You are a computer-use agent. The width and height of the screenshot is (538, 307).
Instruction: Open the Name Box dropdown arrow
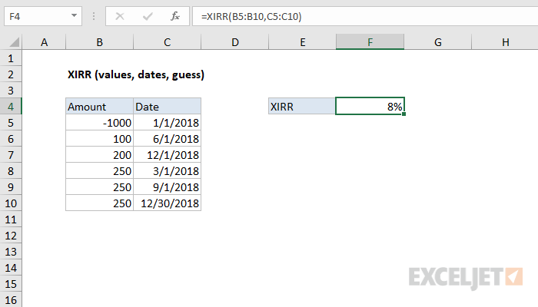coord(74,16)
